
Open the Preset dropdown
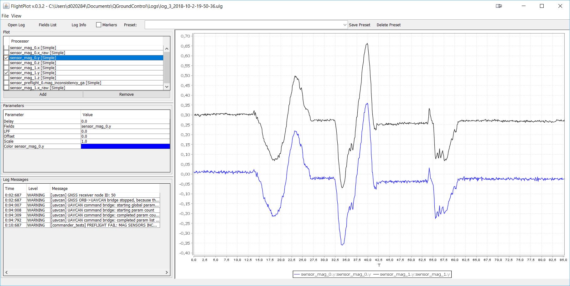click(345, 24)
